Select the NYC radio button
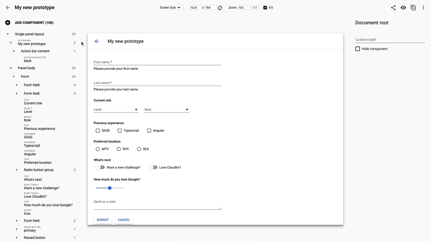Screen dimensions: 431x242 (119, 149)
